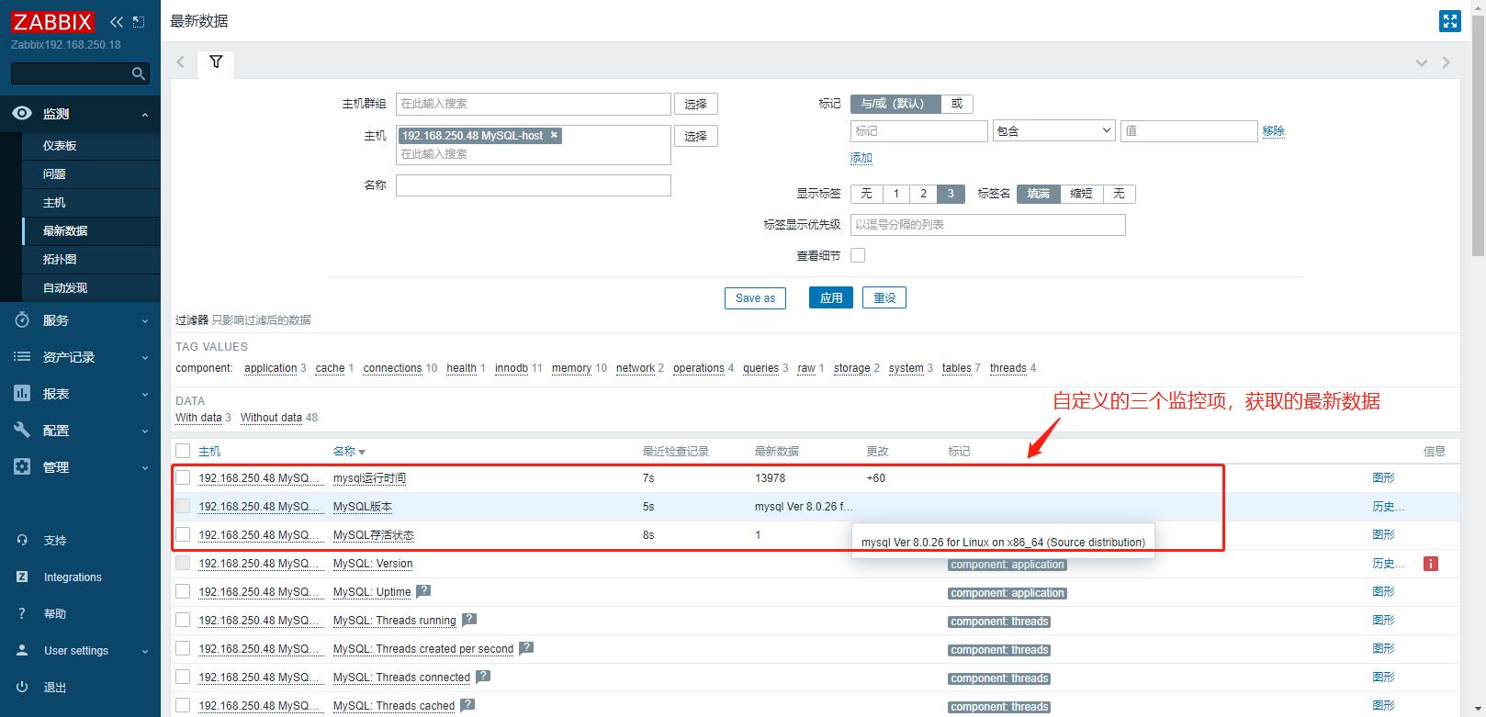This screenshot has width=1486, height=717.
Task: Expand the 服务 services menu
Action: [x=80, y=320]
